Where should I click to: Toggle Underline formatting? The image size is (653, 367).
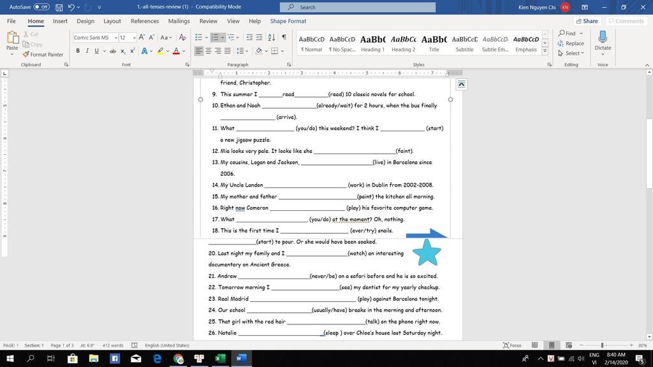pyautogui.click(x=97, y=51)
